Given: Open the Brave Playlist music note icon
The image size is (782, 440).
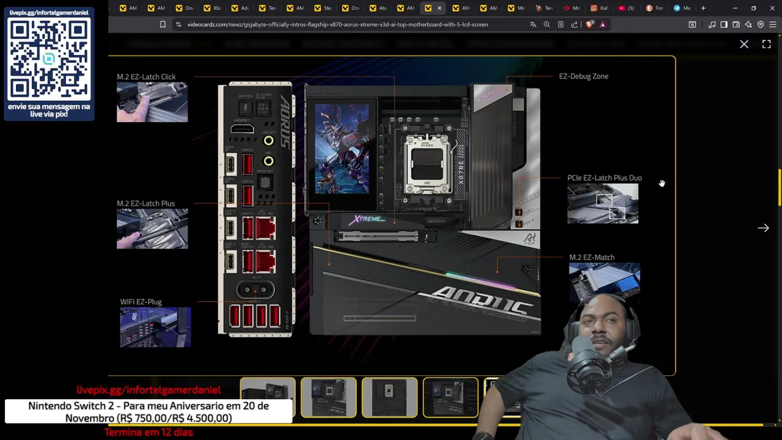Looking at the screenshot, I should point(712,24).
